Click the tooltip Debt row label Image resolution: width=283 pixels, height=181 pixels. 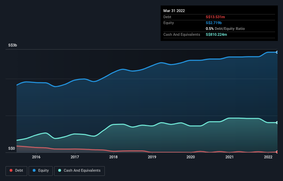[167, 17]
